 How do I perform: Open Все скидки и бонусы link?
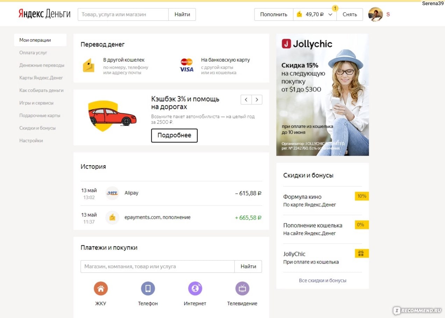coord(323,280)
